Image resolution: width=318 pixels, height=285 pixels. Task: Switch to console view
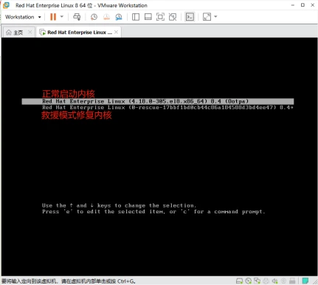[190, 17]
